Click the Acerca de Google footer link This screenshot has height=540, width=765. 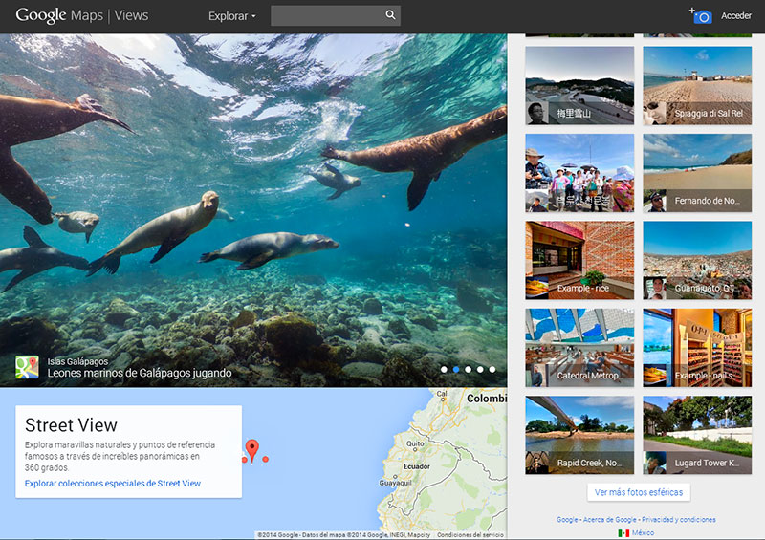pos(610,520)
